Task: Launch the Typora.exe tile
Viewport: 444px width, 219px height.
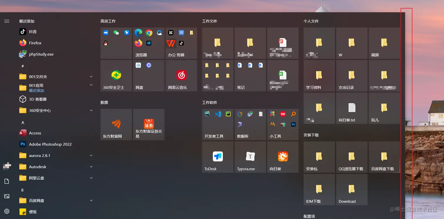Action: 250,157
